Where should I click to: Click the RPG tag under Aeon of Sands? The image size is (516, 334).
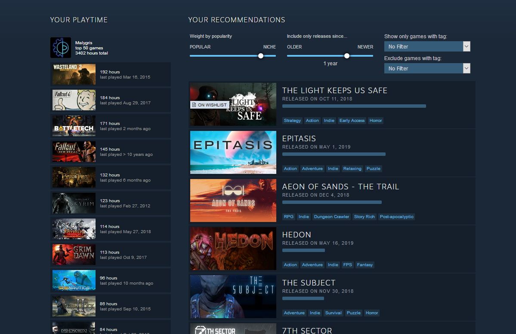288,217
